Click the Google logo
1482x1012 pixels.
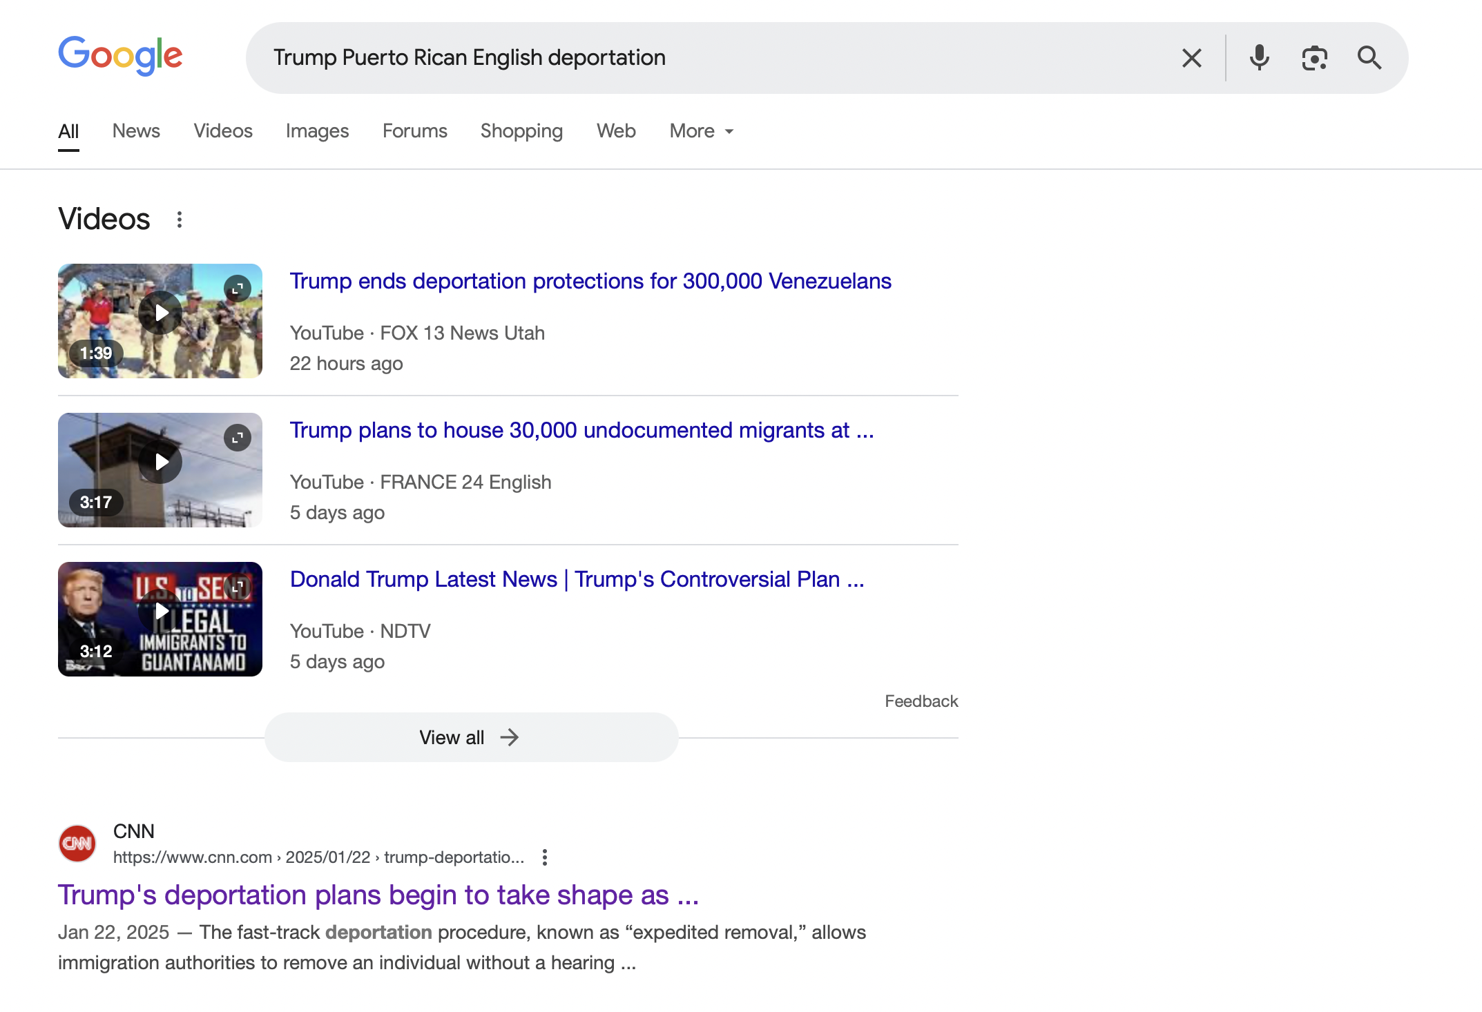tap(120, 56)
